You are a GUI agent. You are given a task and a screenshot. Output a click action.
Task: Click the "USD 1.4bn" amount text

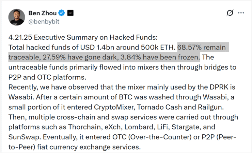pyautogui.click(x=97, y=47)
